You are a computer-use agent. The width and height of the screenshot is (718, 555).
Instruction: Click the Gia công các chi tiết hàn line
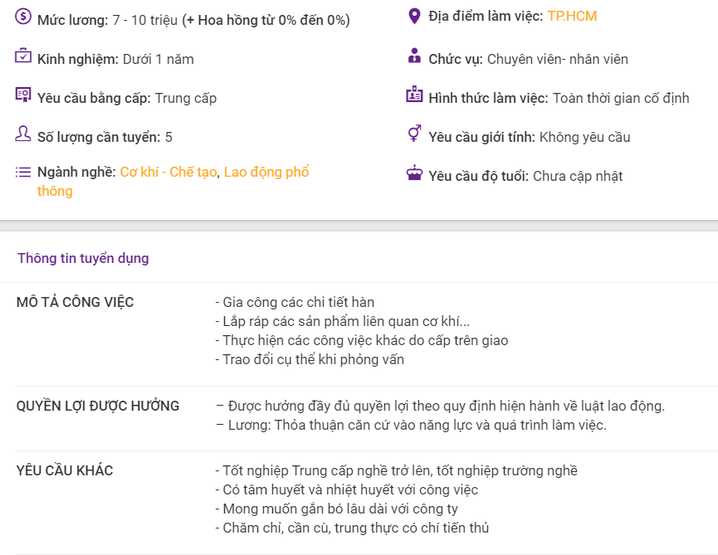tap(295, 302)
